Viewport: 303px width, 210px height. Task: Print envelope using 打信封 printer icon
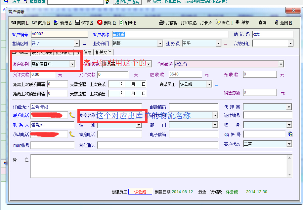[161, 23]
